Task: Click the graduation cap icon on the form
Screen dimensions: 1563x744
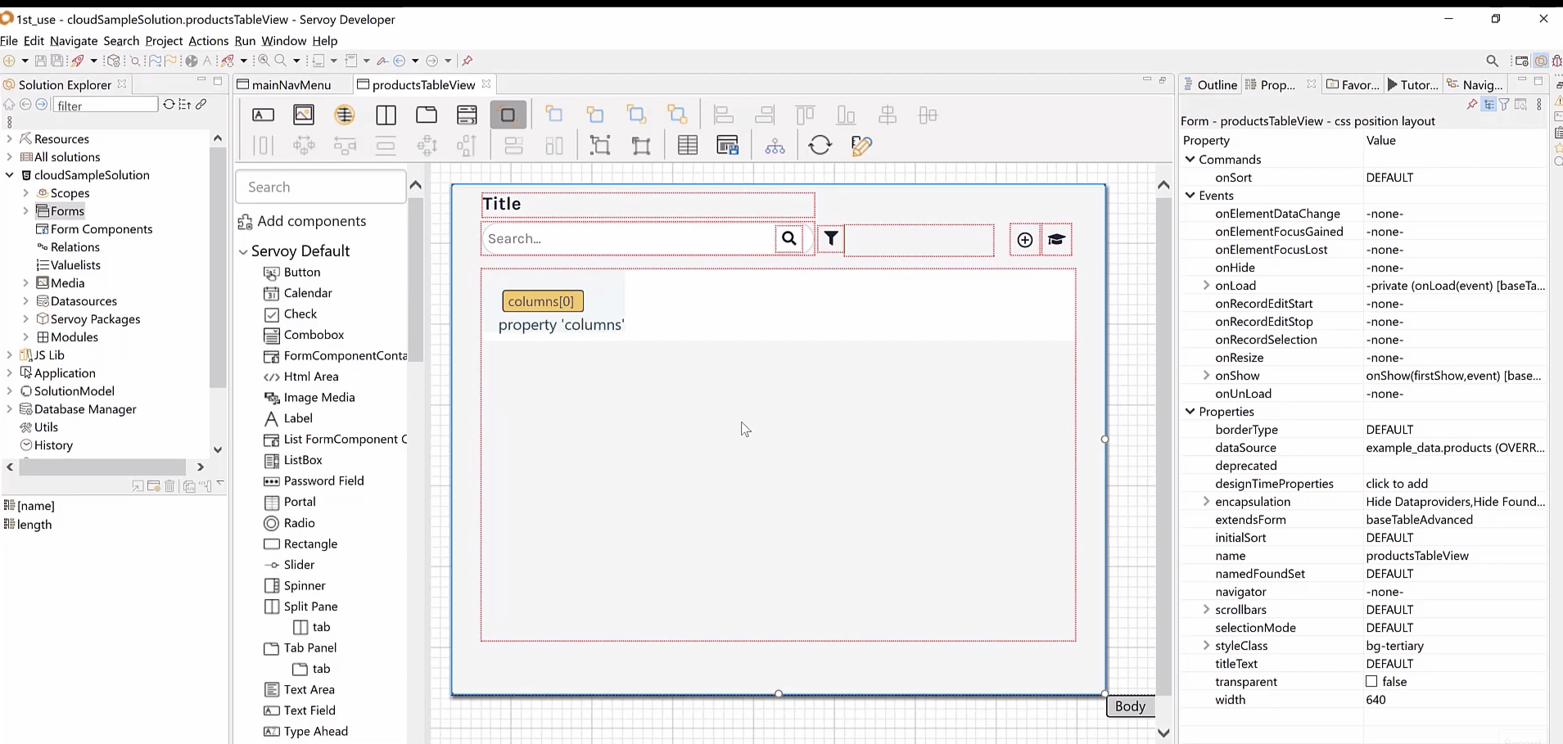Action: (1056, 240)
